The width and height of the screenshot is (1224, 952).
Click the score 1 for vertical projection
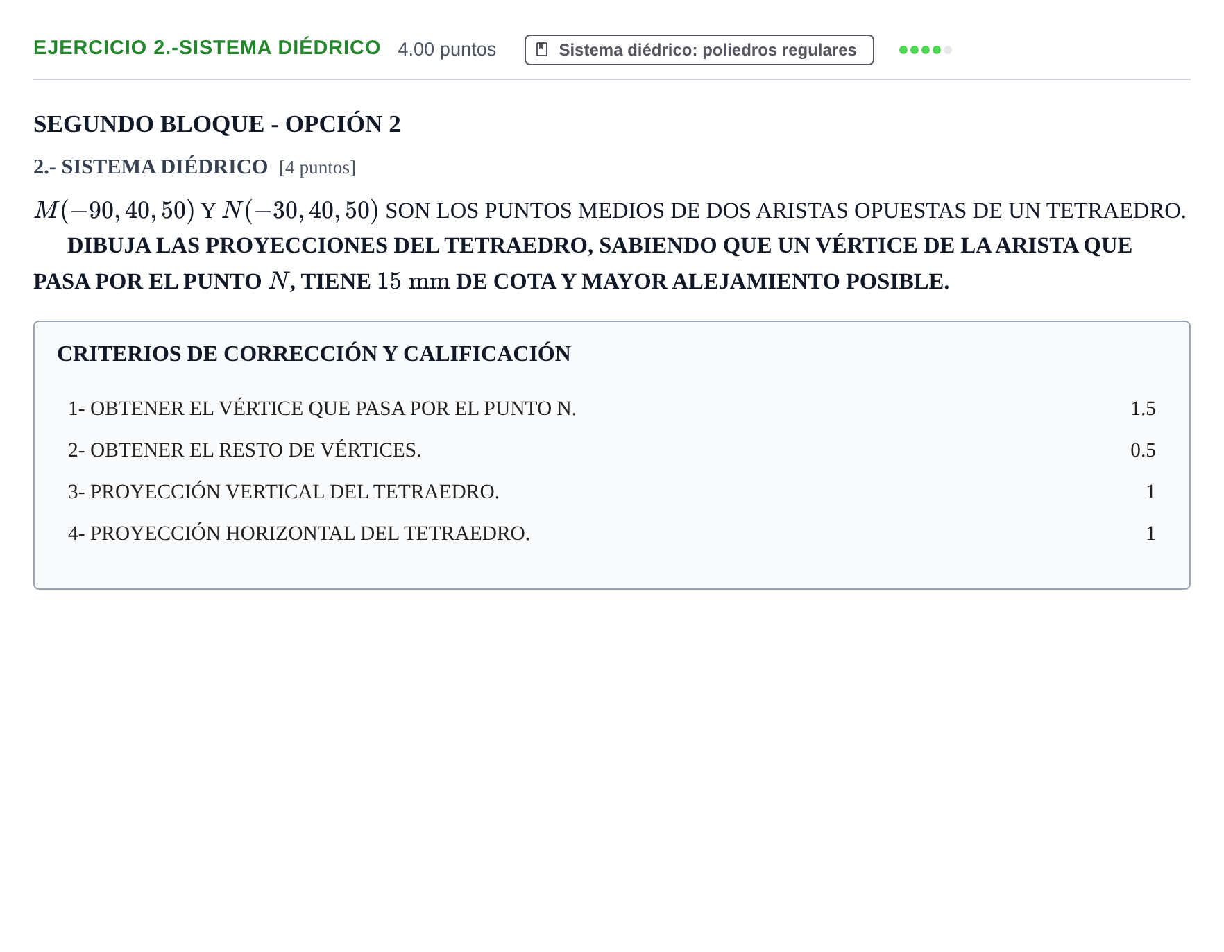click(x=1150, y=492)
